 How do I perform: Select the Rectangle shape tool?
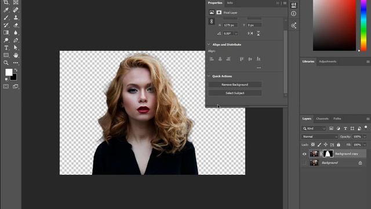(6, 55)
